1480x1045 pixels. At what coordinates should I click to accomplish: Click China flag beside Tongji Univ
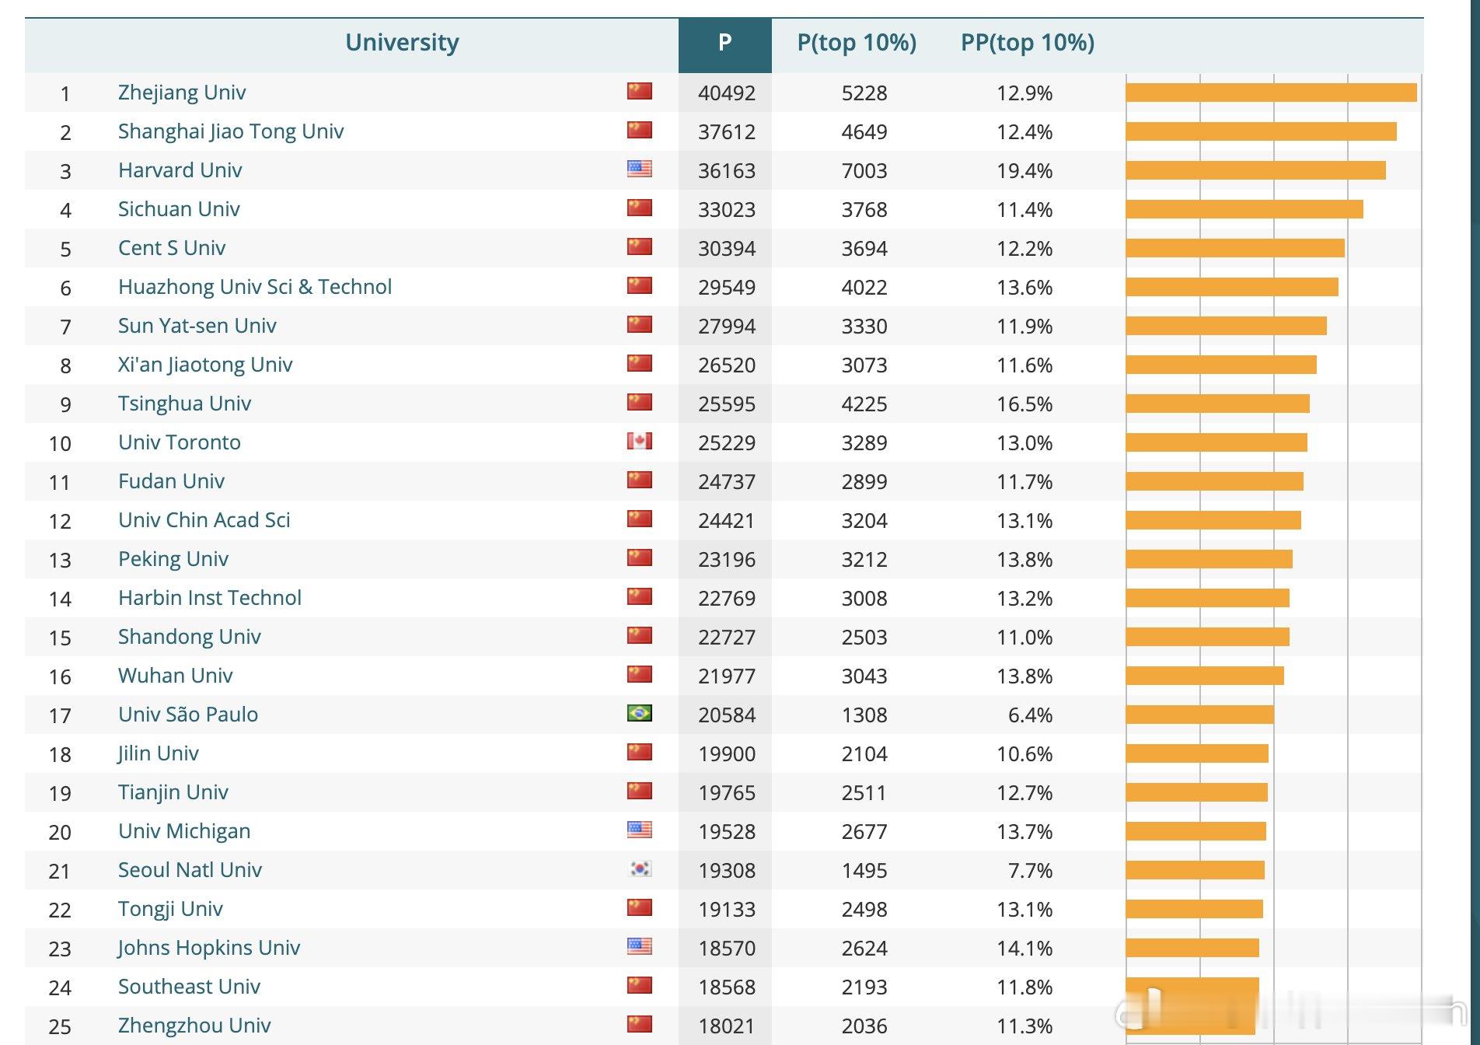640,908
